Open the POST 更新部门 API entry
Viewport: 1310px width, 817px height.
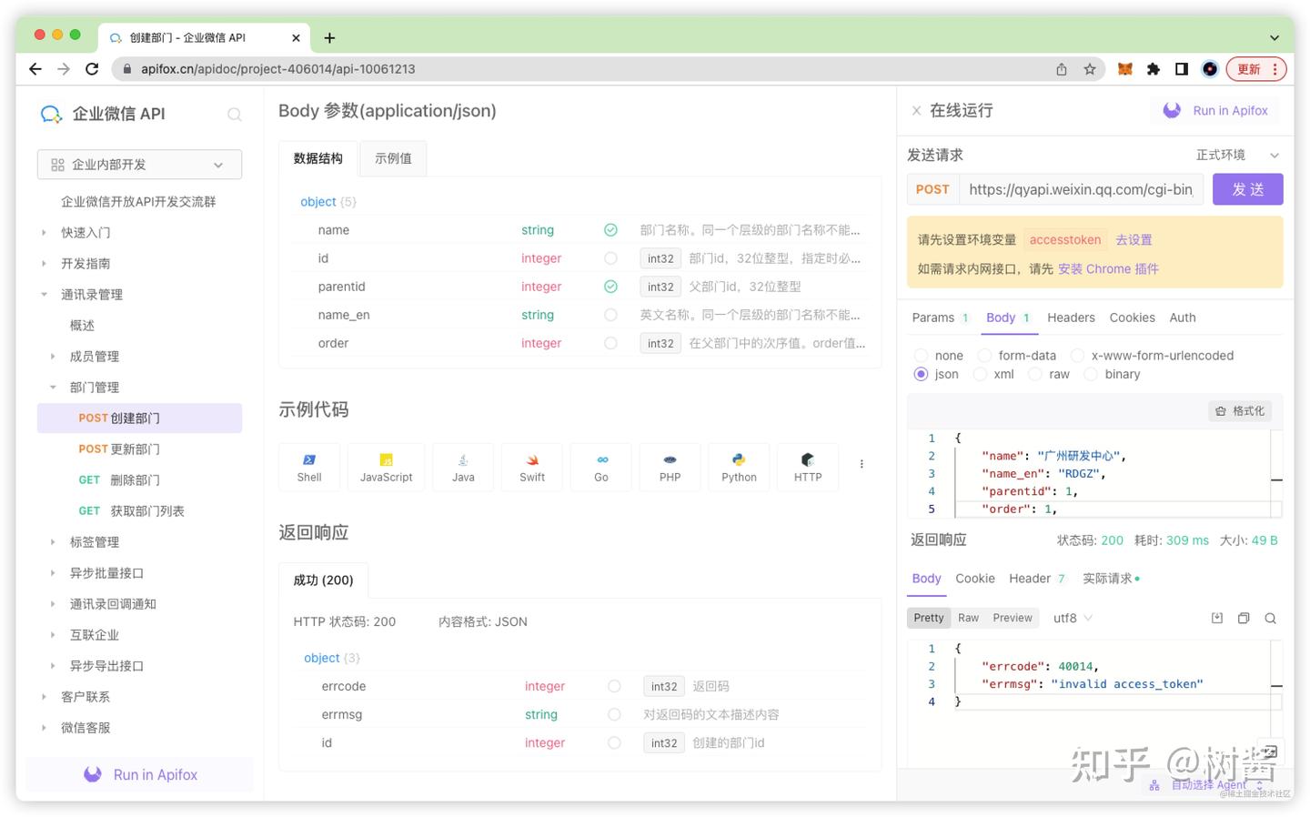140,449
